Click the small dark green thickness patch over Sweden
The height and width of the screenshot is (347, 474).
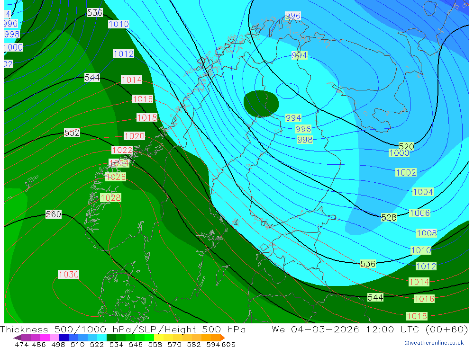pos(261,104)
